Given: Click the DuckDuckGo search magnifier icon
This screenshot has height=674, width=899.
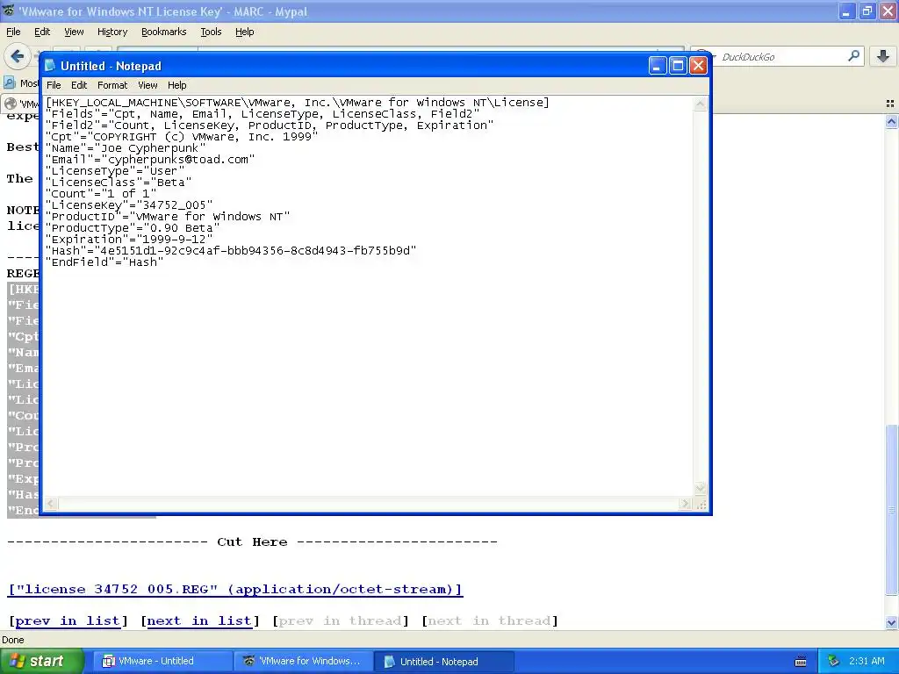Looking at the screenshot, I should [x=853, y=56].
